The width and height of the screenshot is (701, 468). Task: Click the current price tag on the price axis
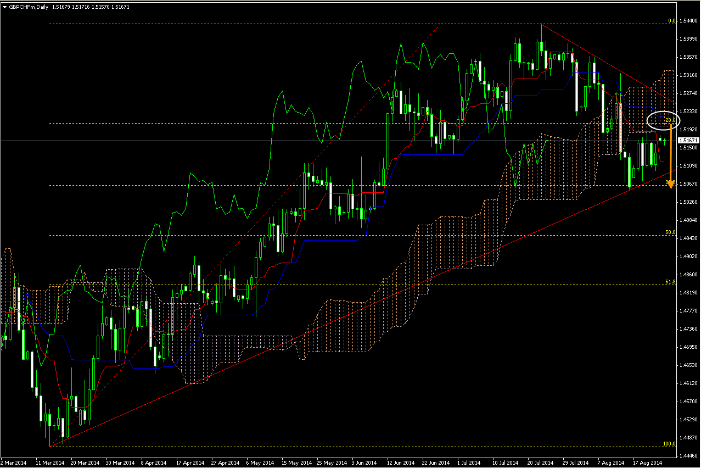(688, 141)
